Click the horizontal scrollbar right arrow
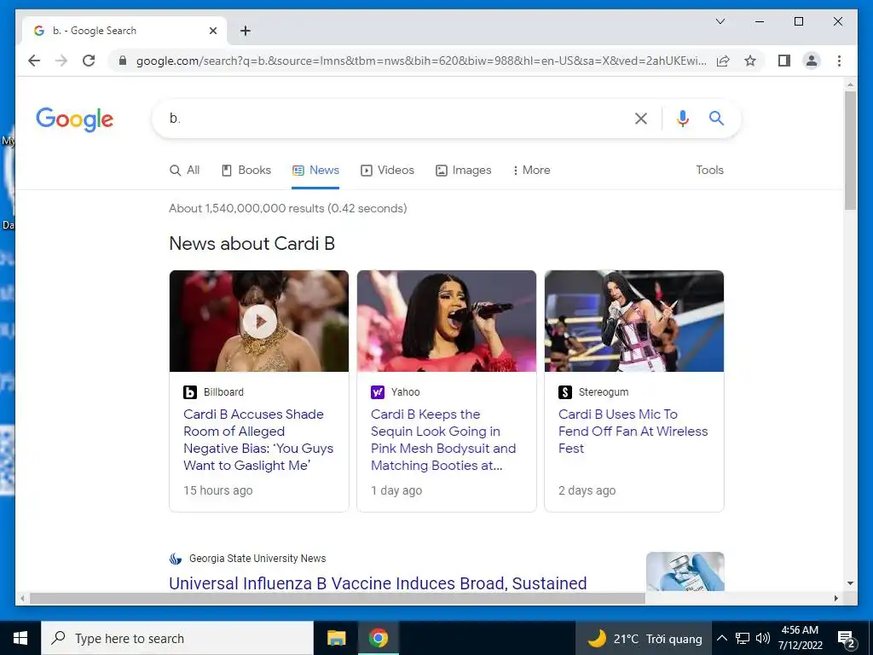This screenshot has width=873, height=655. click(835, 598)
